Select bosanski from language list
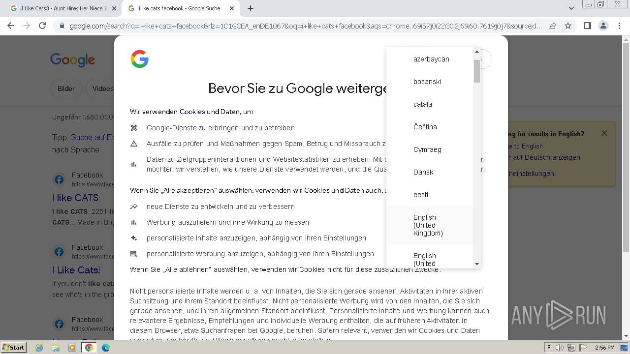Image resolution: width=630 pixels, height=354 pixels. point(430,82)
